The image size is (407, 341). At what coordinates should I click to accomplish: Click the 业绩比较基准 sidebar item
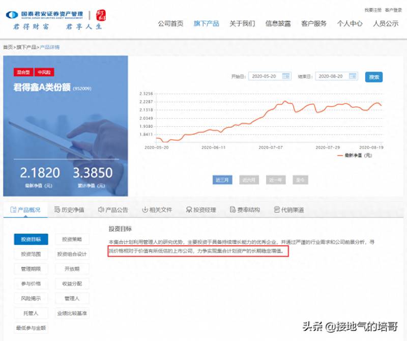pyautogui.click(x=72, y=313)
